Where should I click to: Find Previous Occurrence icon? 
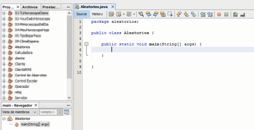149,14
